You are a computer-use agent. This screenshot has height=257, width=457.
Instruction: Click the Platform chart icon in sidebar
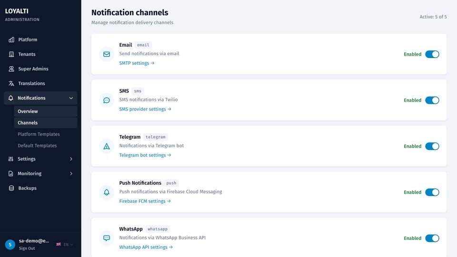coord(11,40)
